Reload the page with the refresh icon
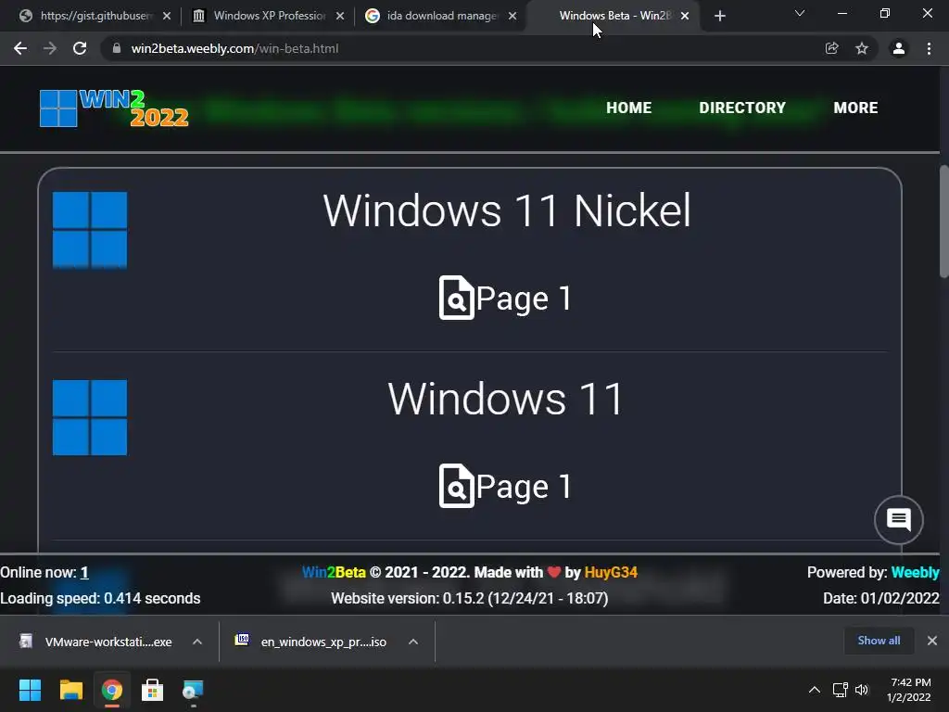This screenshot has width=949, height=712. click(x=80, y=48)
